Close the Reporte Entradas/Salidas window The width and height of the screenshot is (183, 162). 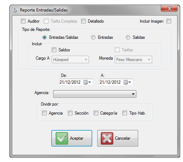pos(169,8)
